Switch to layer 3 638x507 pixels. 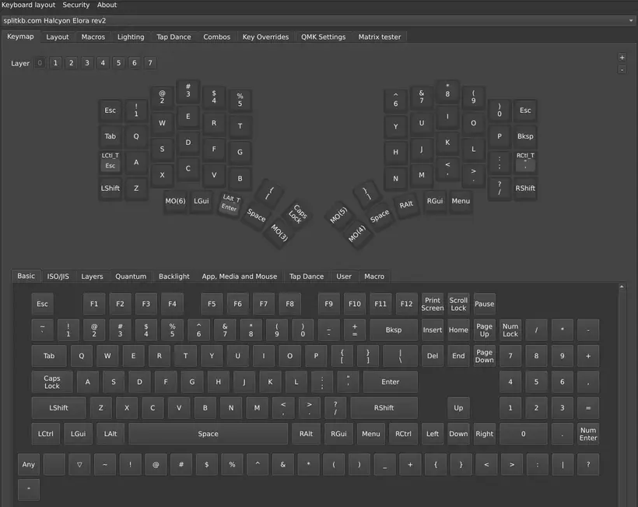[x=86, y=63]
